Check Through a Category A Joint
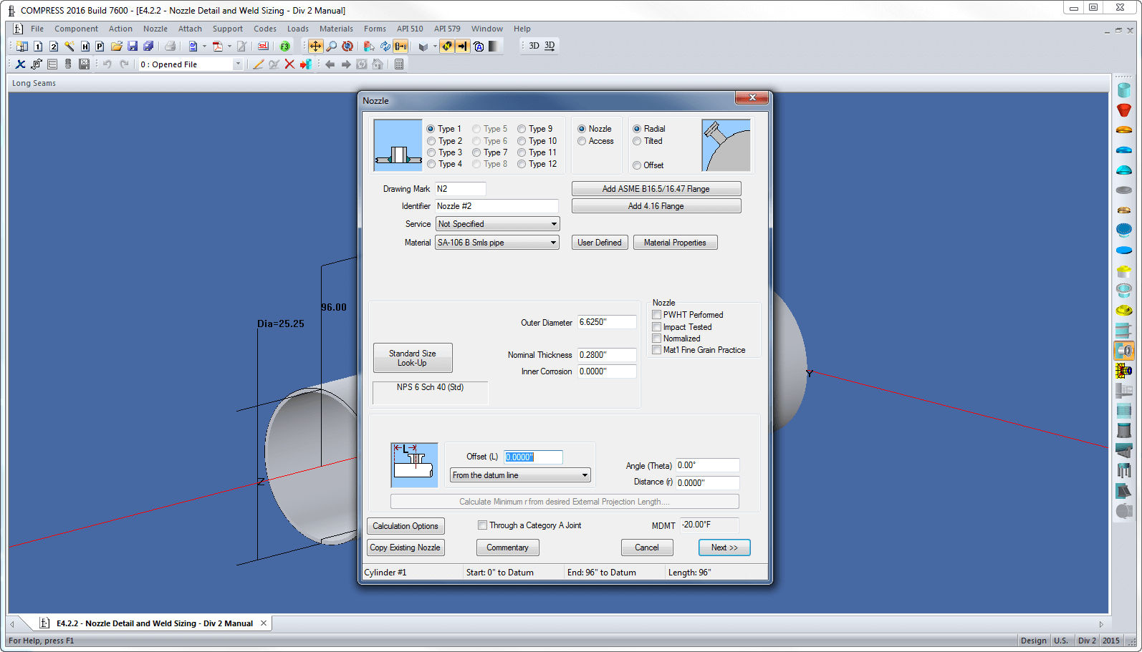The image size is (1142, 652). (482, 525)
